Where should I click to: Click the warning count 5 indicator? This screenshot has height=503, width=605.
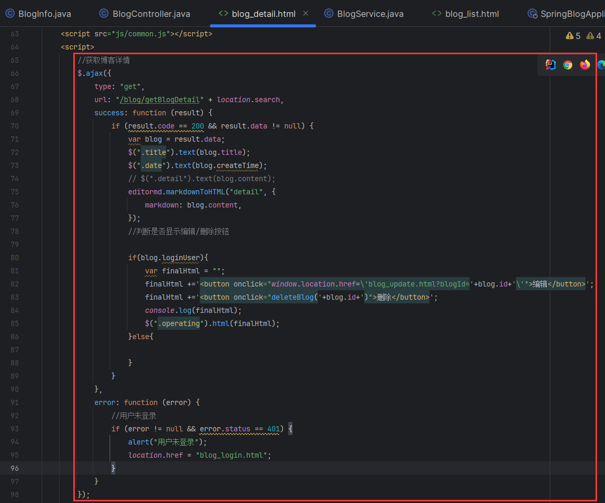573,36
